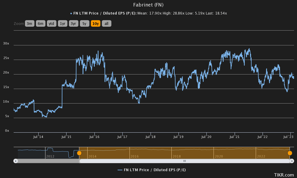Click the 2018 label in navigator
The image size is (297, 178).
coord(176,156)
